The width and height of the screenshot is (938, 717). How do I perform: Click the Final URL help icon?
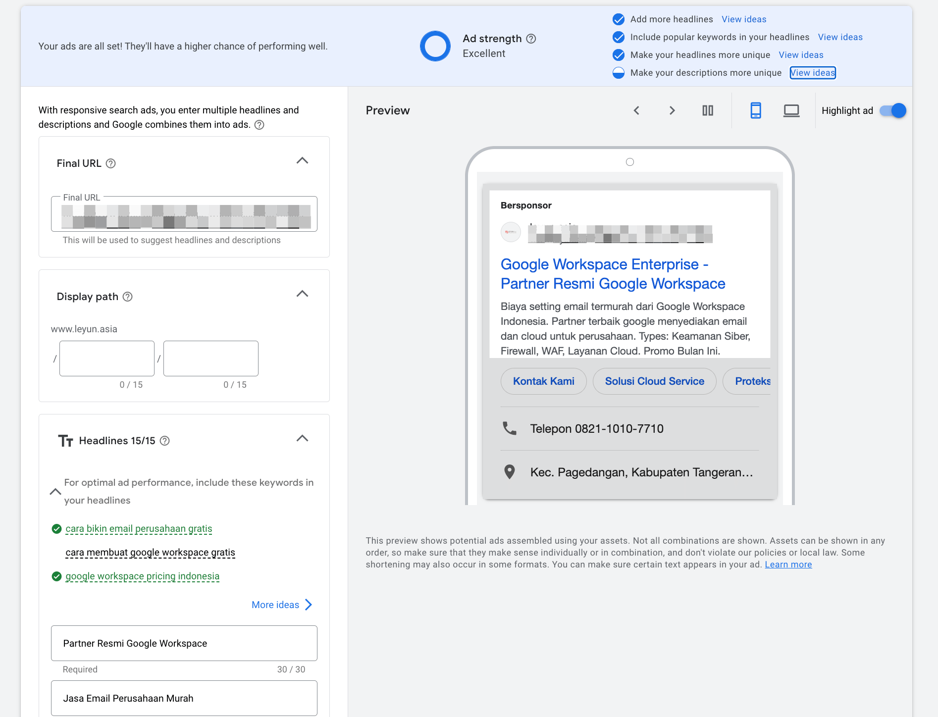111,163
